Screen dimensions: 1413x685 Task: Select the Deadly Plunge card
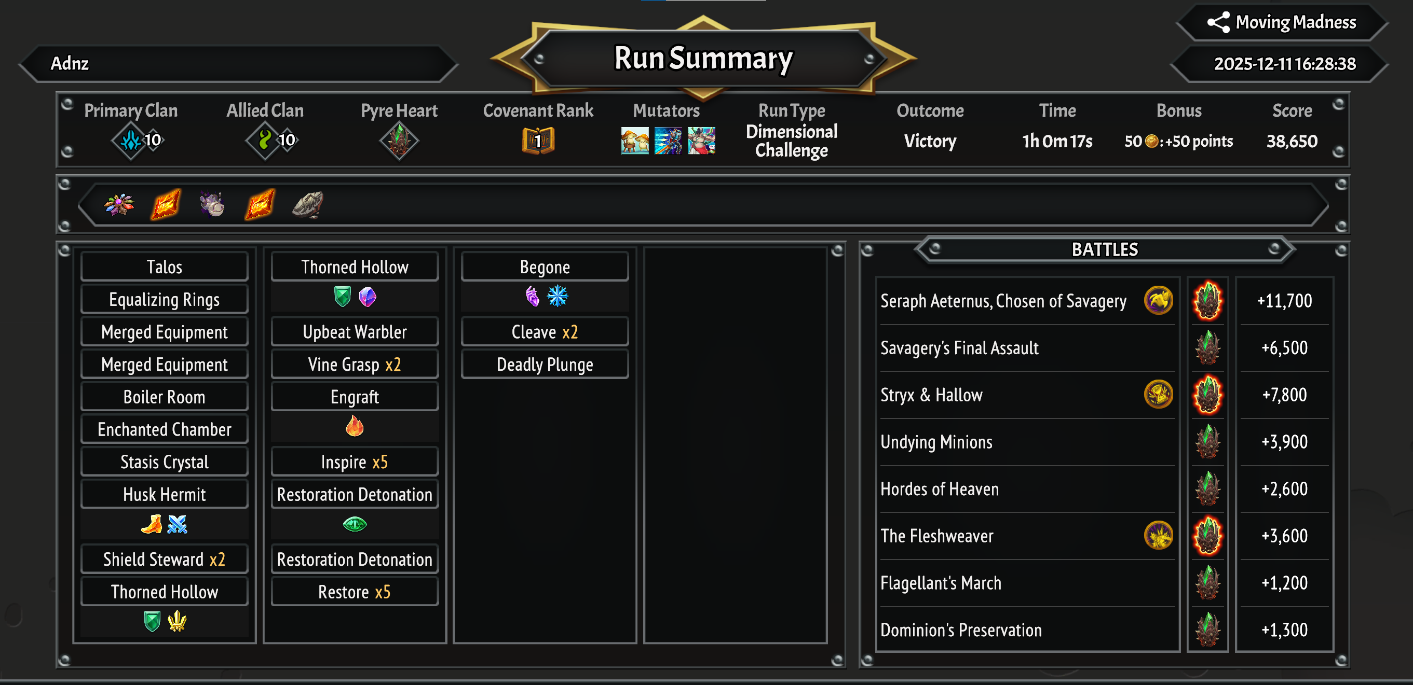point(545,364)
